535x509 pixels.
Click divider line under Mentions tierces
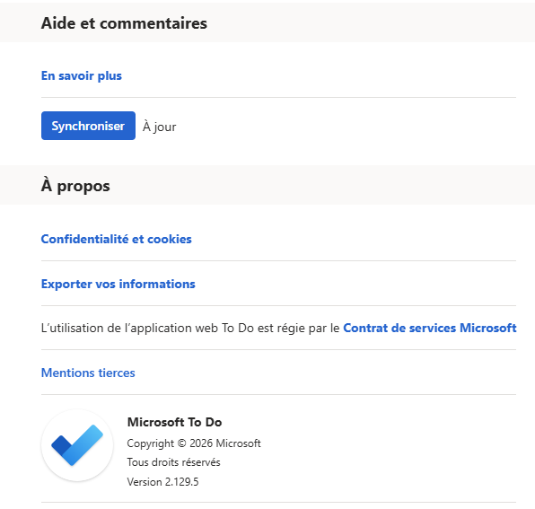pyautogui.click(x=279, y=395)
